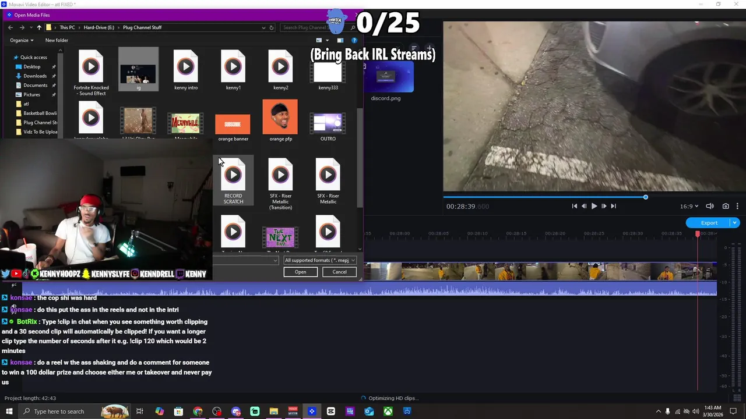Select the video clip on timeline track

[x=540, y=272]
